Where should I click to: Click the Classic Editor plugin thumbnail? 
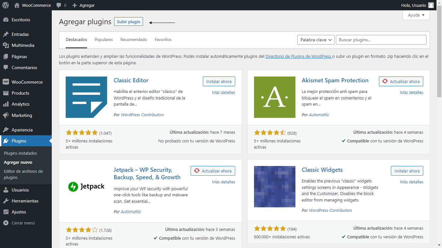pos(86,97)
